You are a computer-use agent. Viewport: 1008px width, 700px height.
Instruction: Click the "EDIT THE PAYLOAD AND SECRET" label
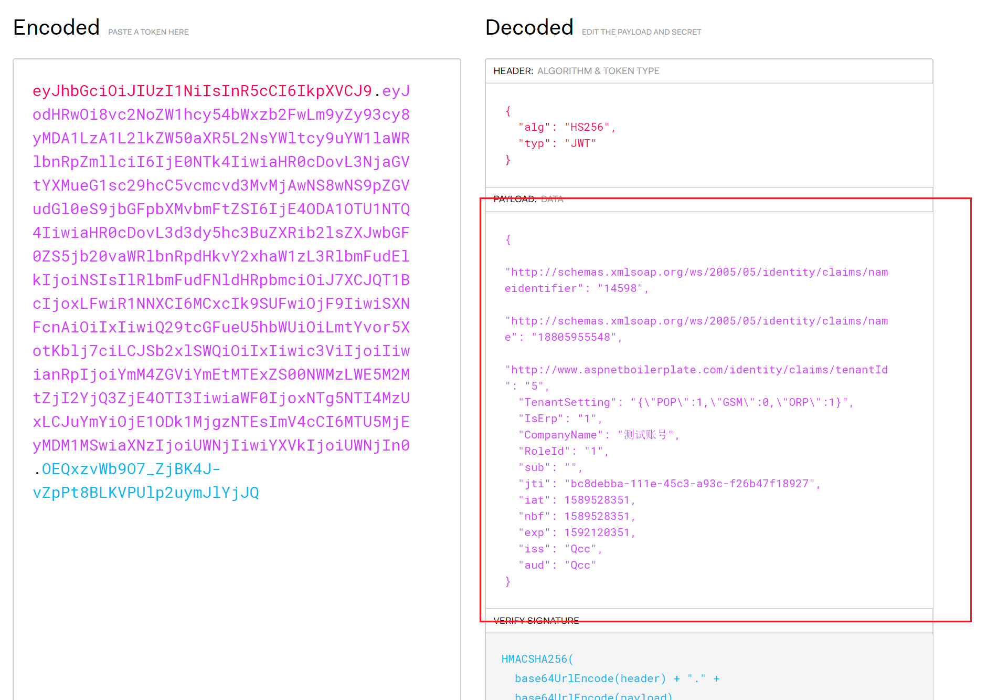641,32
